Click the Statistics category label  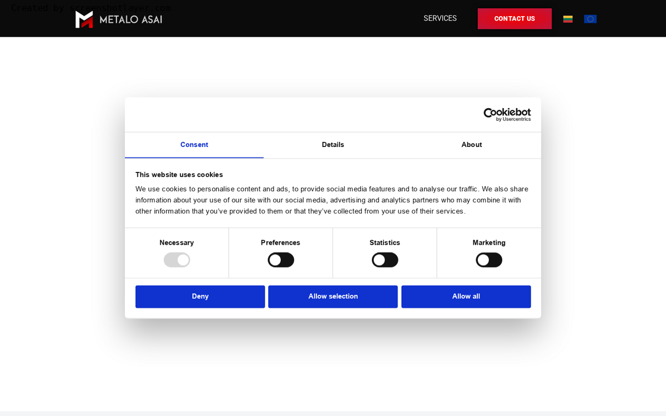[x=385, y=242]
